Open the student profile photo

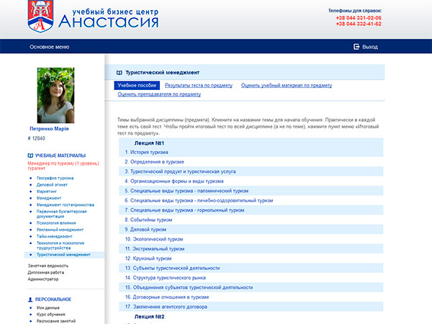click(x=55, y=95)
